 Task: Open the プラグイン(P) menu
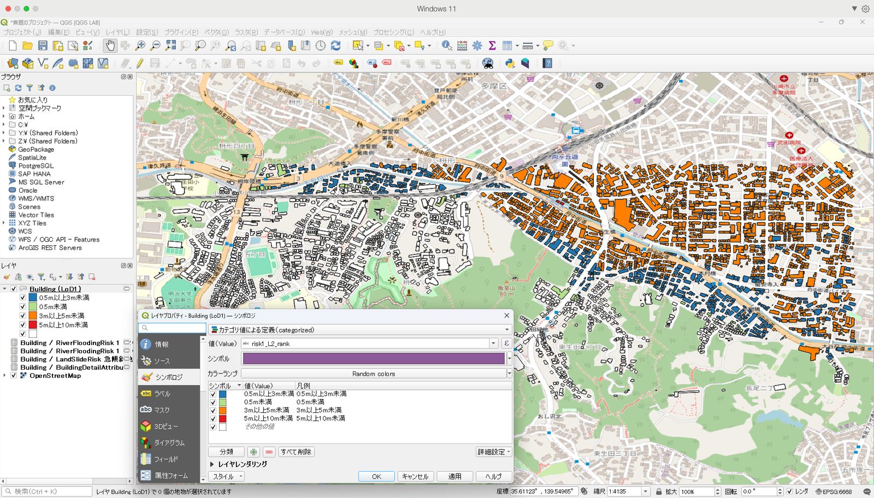coord(181,32)
